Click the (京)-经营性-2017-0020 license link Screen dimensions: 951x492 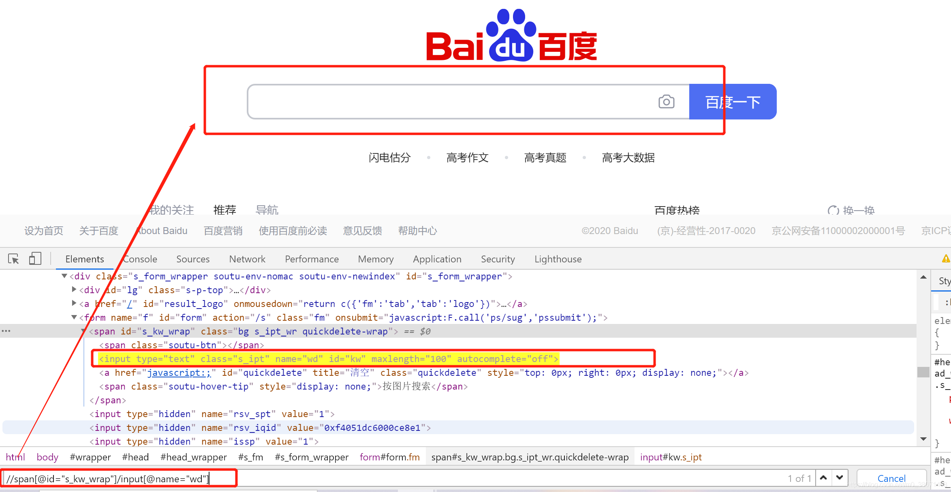(x=706, y=231)
